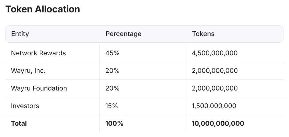Click the 2,000,000,000 cell for Wayru Foundation

coord(215,89)
